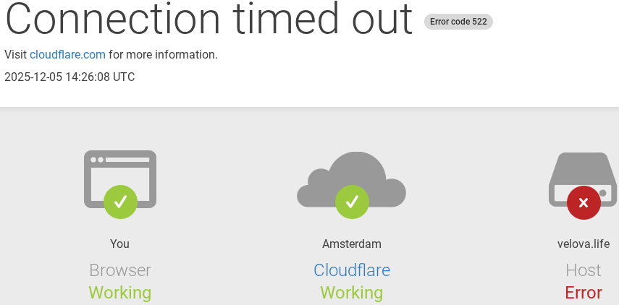Click the Error code 522 badge
619x305 pixels.
click(x=458, y=22)
